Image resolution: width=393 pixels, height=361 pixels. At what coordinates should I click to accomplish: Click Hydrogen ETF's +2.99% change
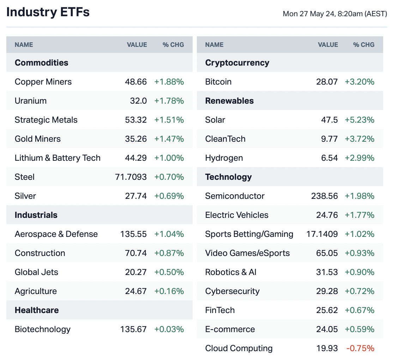click(x=359, y=158)
